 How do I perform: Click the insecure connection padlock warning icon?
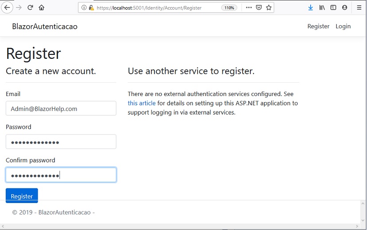pyautogui.click(x=91, y=8)
